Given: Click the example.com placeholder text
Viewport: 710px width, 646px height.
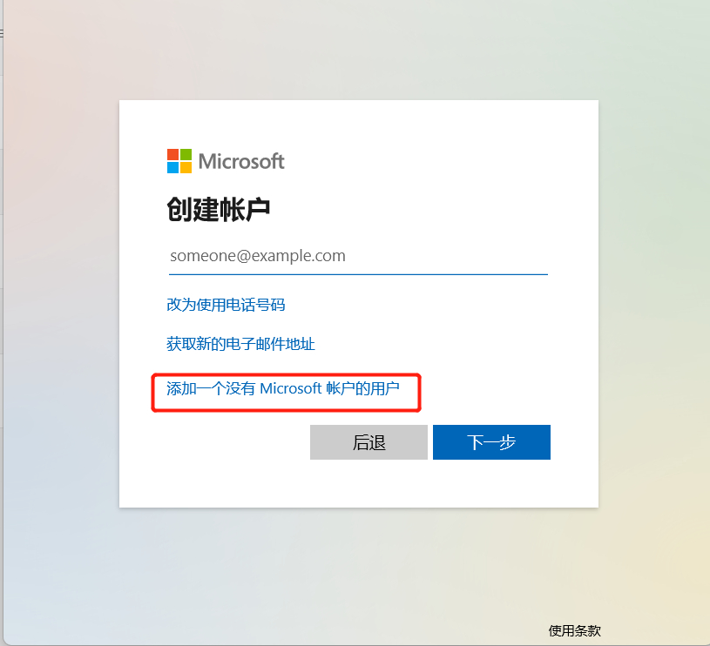Looking at the screenshot, I should (x=299, y=256).
